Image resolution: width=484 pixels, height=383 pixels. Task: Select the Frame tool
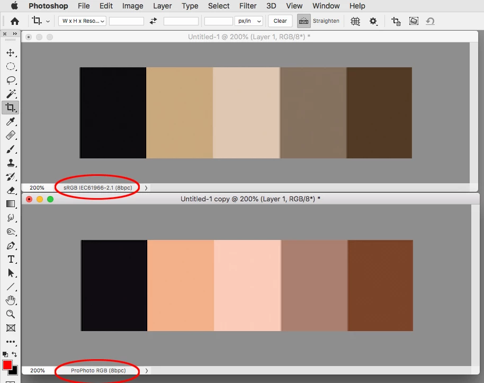click(x=11, y=328)
